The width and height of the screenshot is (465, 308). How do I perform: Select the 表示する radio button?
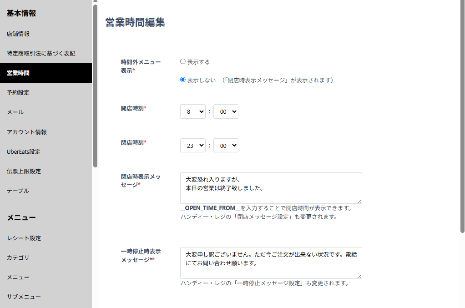183,61
